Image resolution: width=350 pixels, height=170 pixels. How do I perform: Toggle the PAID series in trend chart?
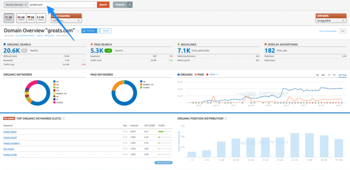(x=200, y=74)
